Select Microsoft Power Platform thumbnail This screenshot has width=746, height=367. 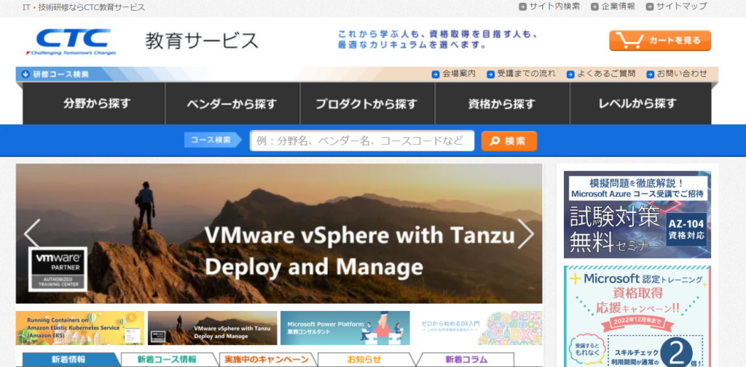click(x=345, y=328)
